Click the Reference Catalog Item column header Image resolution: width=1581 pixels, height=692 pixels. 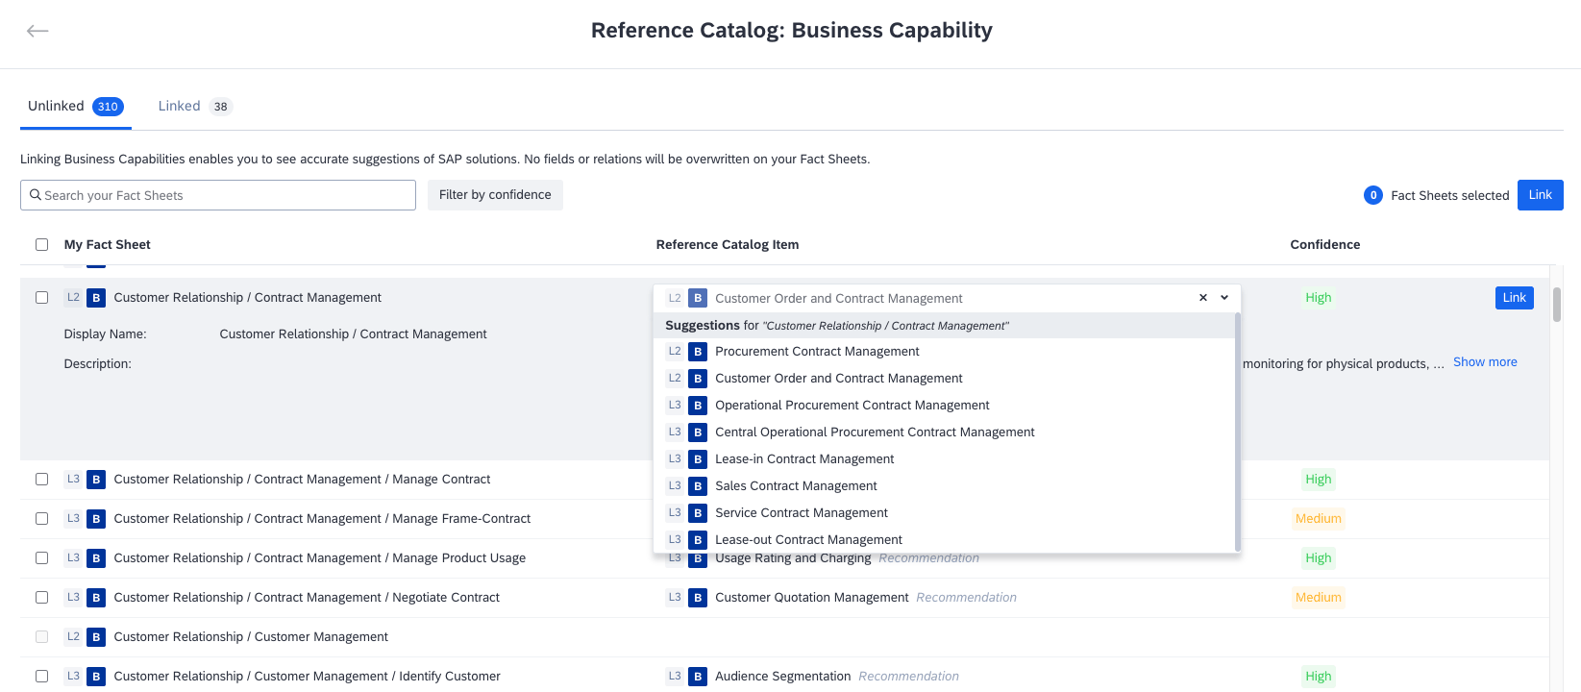click(728, 245)
